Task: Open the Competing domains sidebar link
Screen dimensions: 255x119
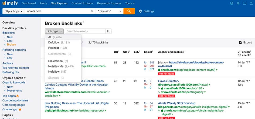Action: pos(15,100)
